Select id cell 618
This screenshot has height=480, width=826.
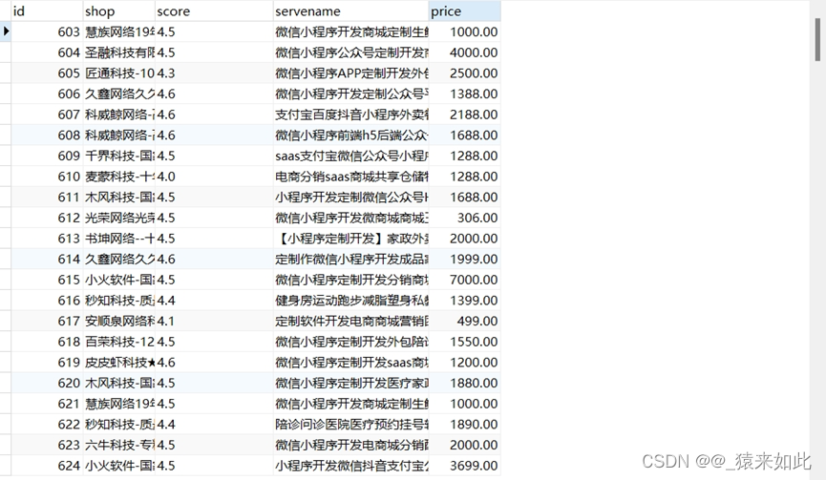(x=47, y=342)
